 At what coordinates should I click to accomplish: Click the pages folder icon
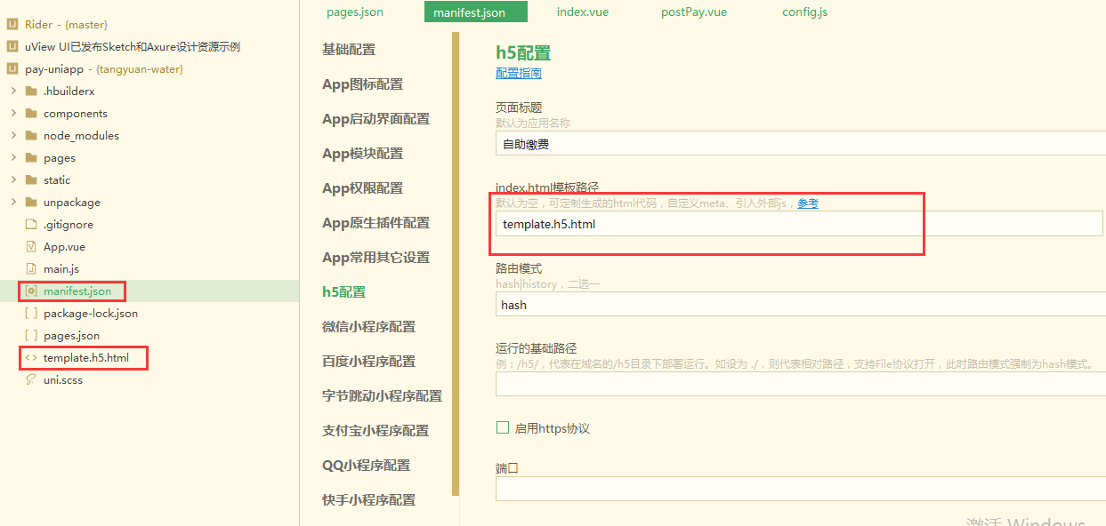pyautogui.click(x=31, y=158)
